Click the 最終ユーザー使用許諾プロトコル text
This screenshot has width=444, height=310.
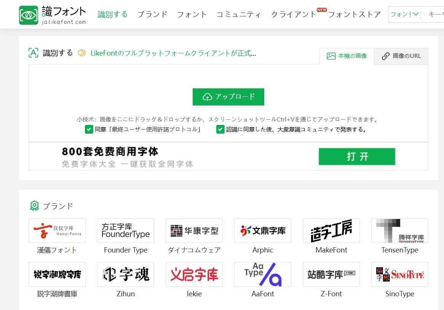pos(155,129)
